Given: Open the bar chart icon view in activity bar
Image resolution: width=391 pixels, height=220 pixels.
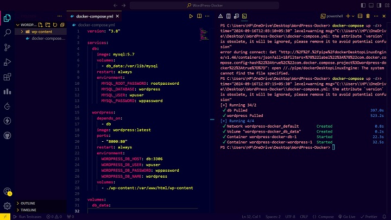Looking at the screenshot, I should [x=7, y=92].
